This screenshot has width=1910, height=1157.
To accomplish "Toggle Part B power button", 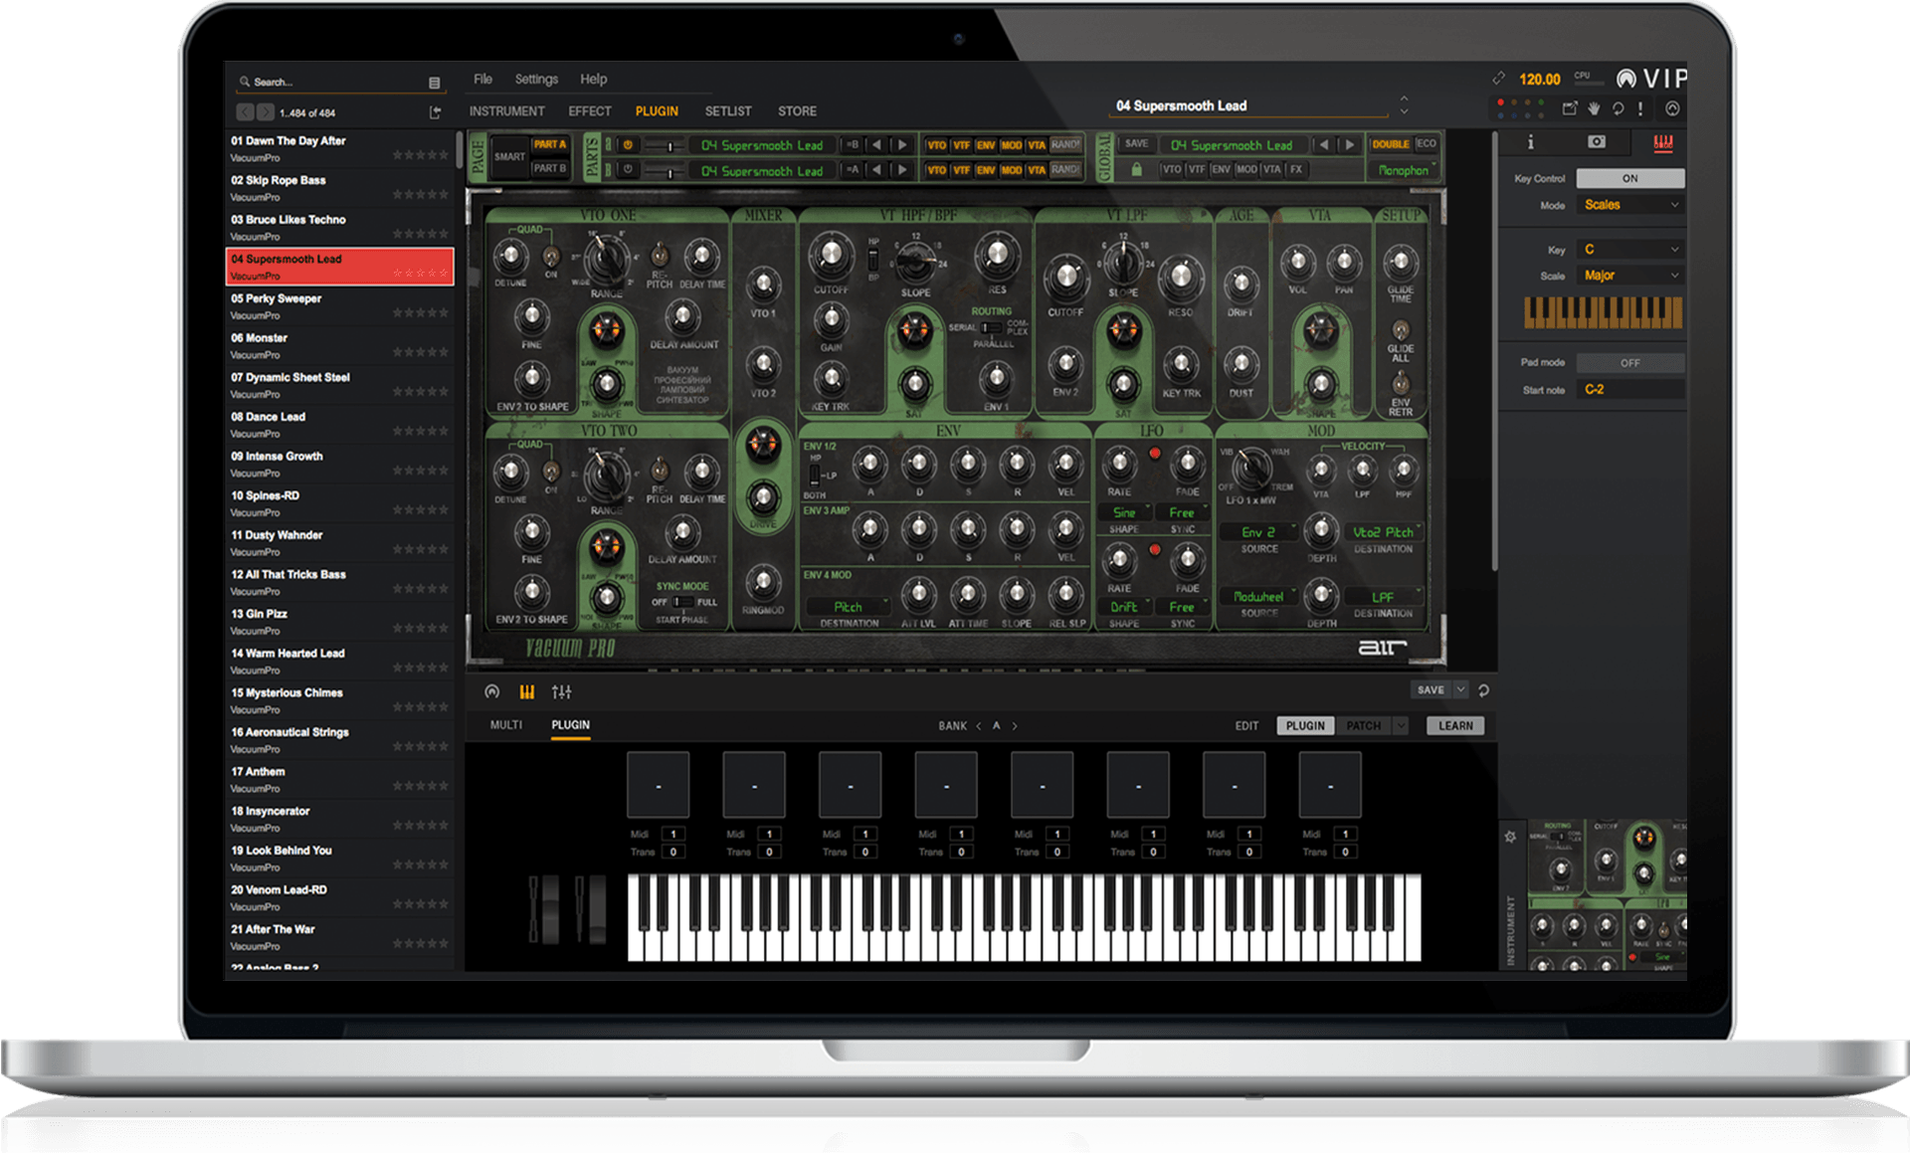I will [x=628, y=170].
